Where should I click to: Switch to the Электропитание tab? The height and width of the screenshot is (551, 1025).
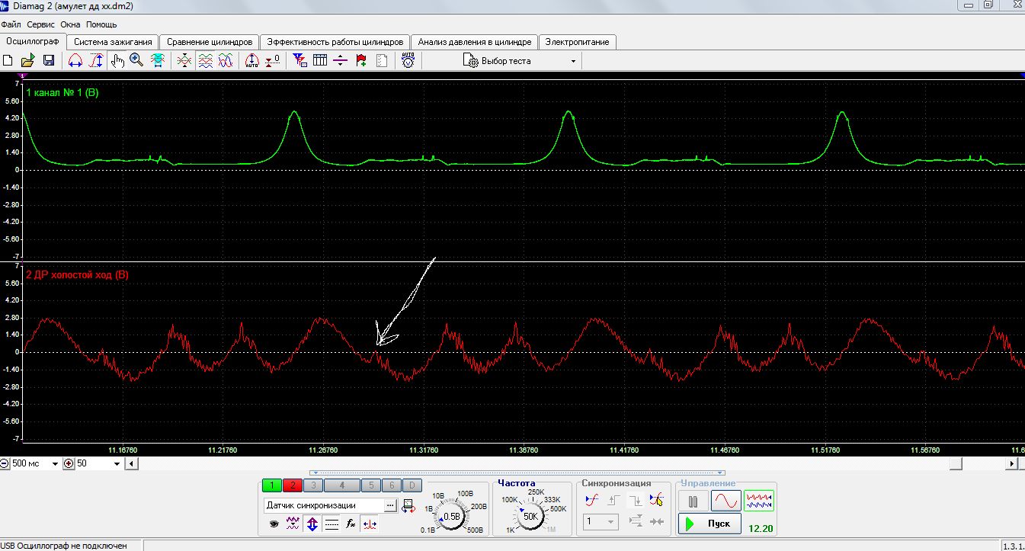coord(577,42)
